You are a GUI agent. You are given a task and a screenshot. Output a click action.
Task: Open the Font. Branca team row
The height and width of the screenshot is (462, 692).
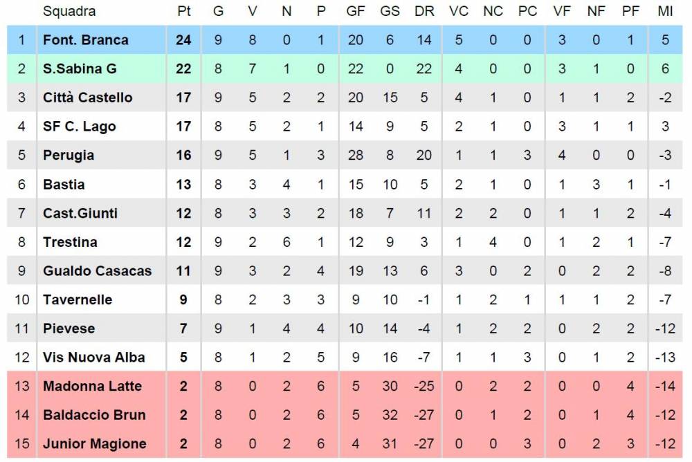(345, 39)
